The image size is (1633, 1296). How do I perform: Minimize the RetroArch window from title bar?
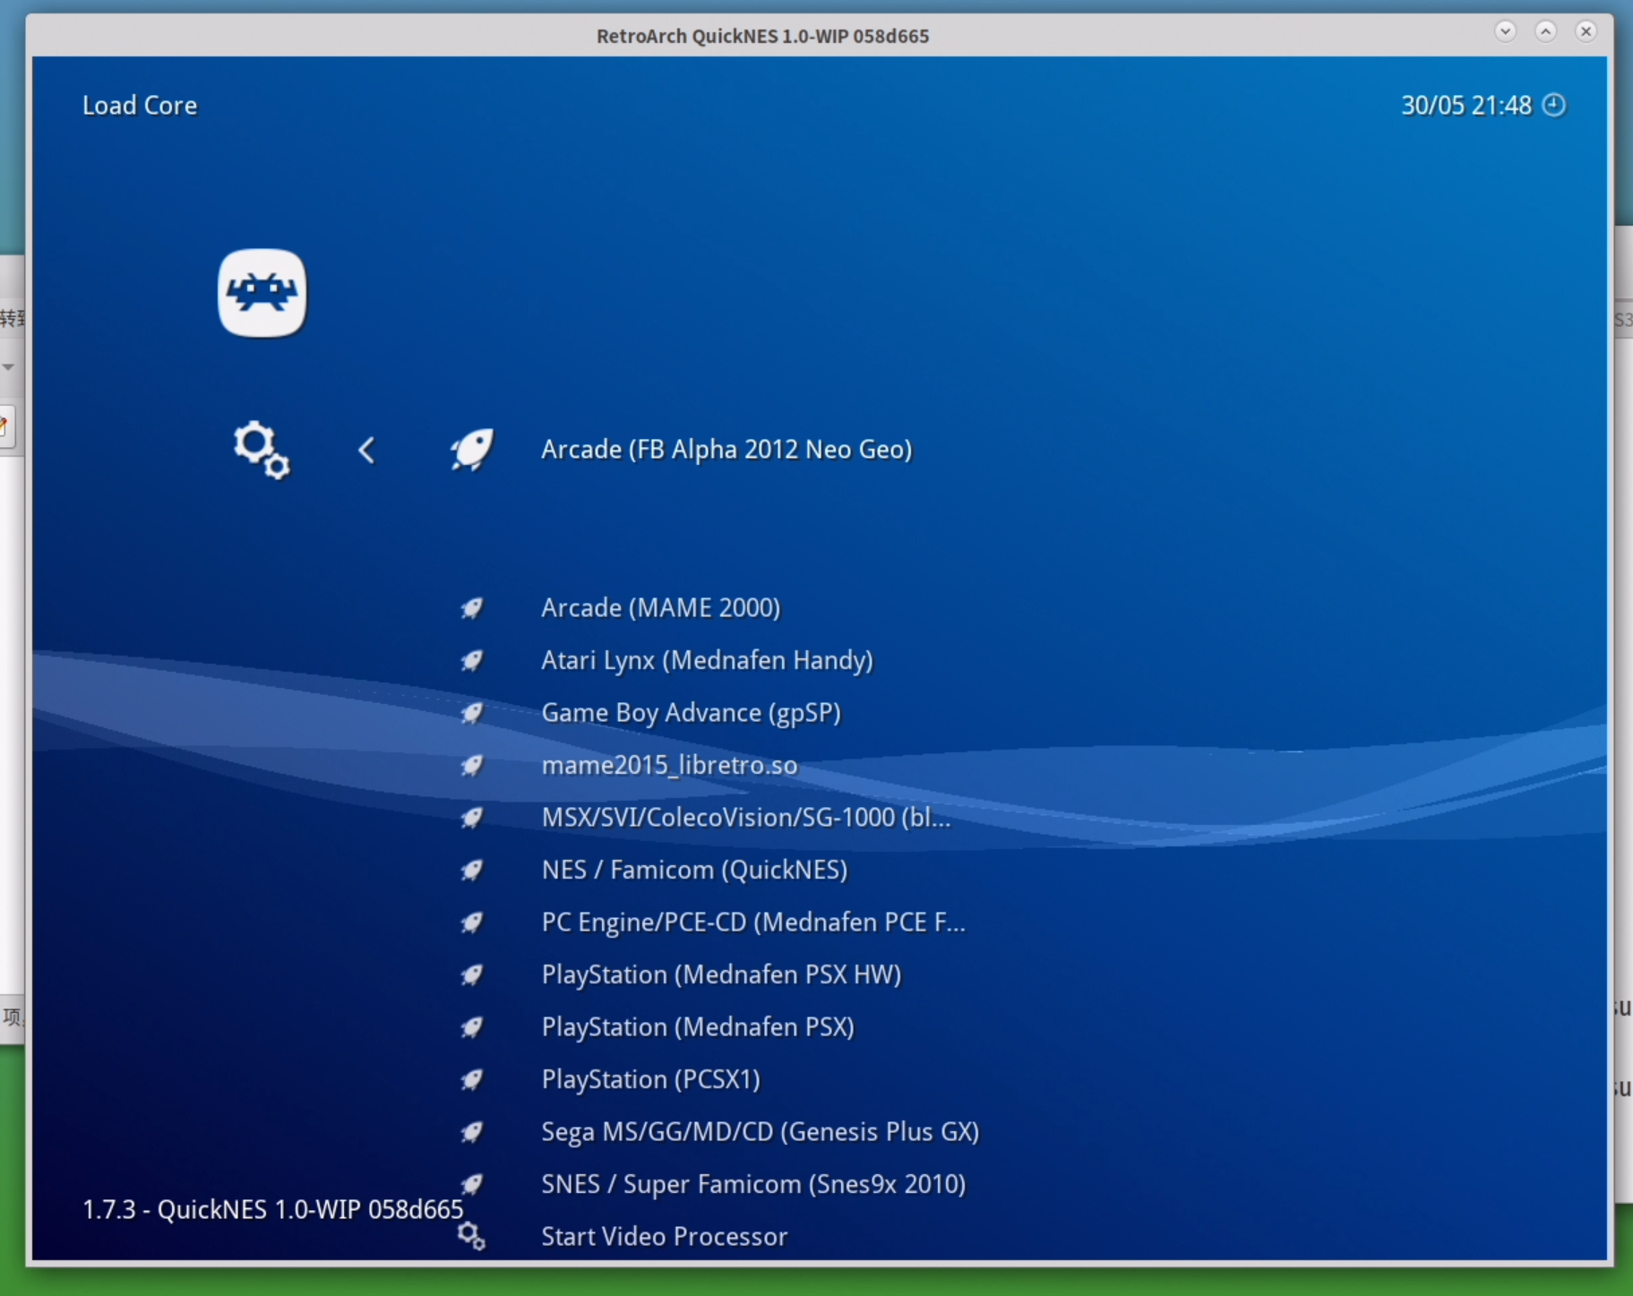1505,31
